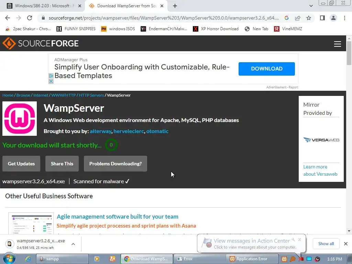Click the Action Center flag in the tray

pyautogui.click(x=301, y=259)
